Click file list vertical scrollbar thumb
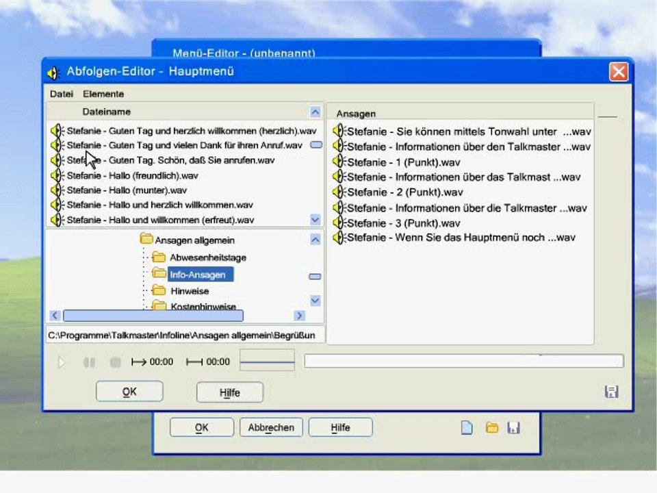 pos(316,145)
